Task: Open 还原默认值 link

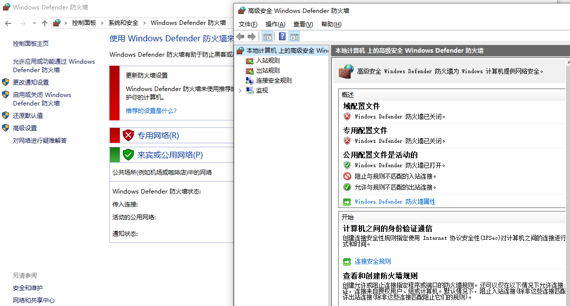Action: coord(28,116)
